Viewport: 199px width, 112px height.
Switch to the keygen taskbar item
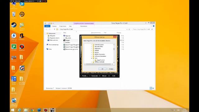52,110
